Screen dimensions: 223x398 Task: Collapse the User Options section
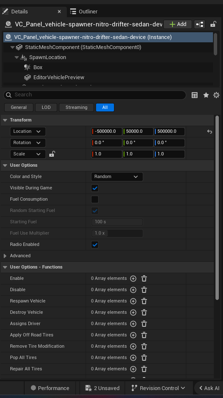point(5,165)
